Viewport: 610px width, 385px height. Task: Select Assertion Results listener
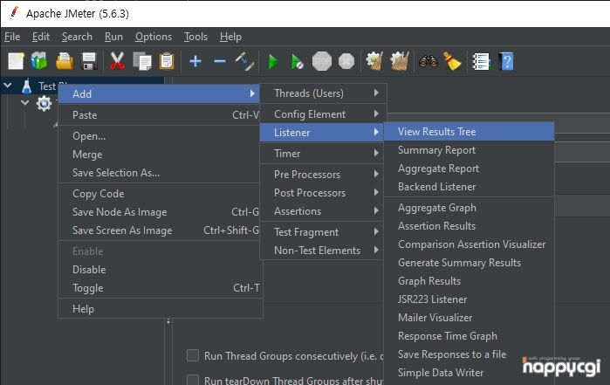[x=469, y=226]
